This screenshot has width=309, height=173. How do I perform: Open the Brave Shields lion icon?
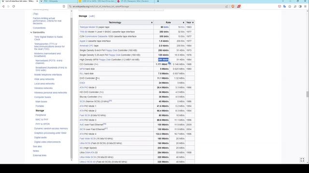click(x=233, y=6)
